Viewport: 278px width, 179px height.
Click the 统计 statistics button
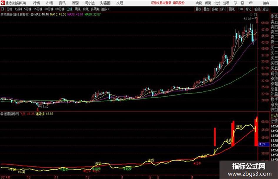tap(223, 9)
